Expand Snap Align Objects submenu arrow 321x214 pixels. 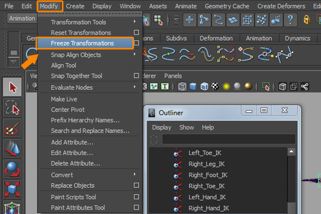pyautogui.click(x=134, y=54)
